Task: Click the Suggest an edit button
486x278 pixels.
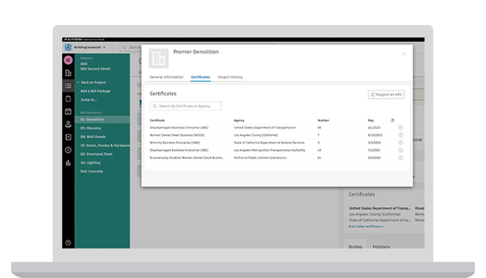Action: [386, 95]
